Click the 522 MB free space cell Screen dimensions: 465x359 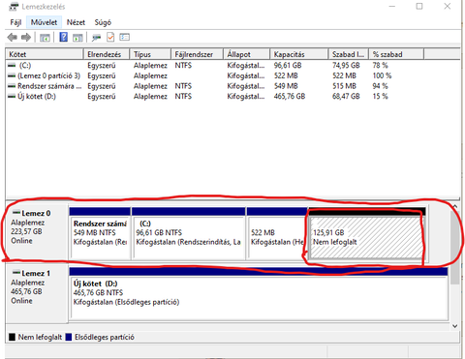click(344, 75)
